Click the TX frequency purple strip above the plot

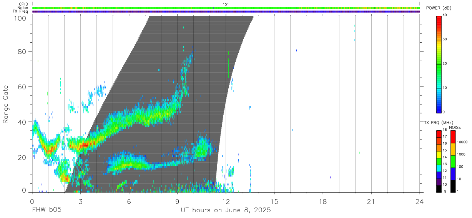(226, 12)
